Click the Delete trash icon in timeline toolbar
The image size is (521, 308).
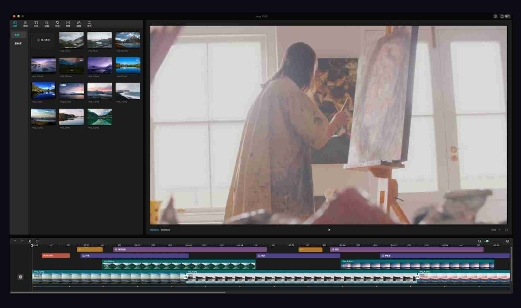pos(37,241)
